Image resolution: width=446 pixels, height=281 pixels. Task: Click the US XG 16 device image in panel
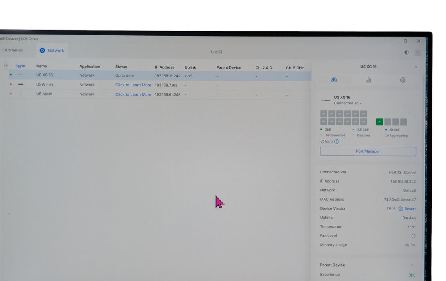(326, 100)
